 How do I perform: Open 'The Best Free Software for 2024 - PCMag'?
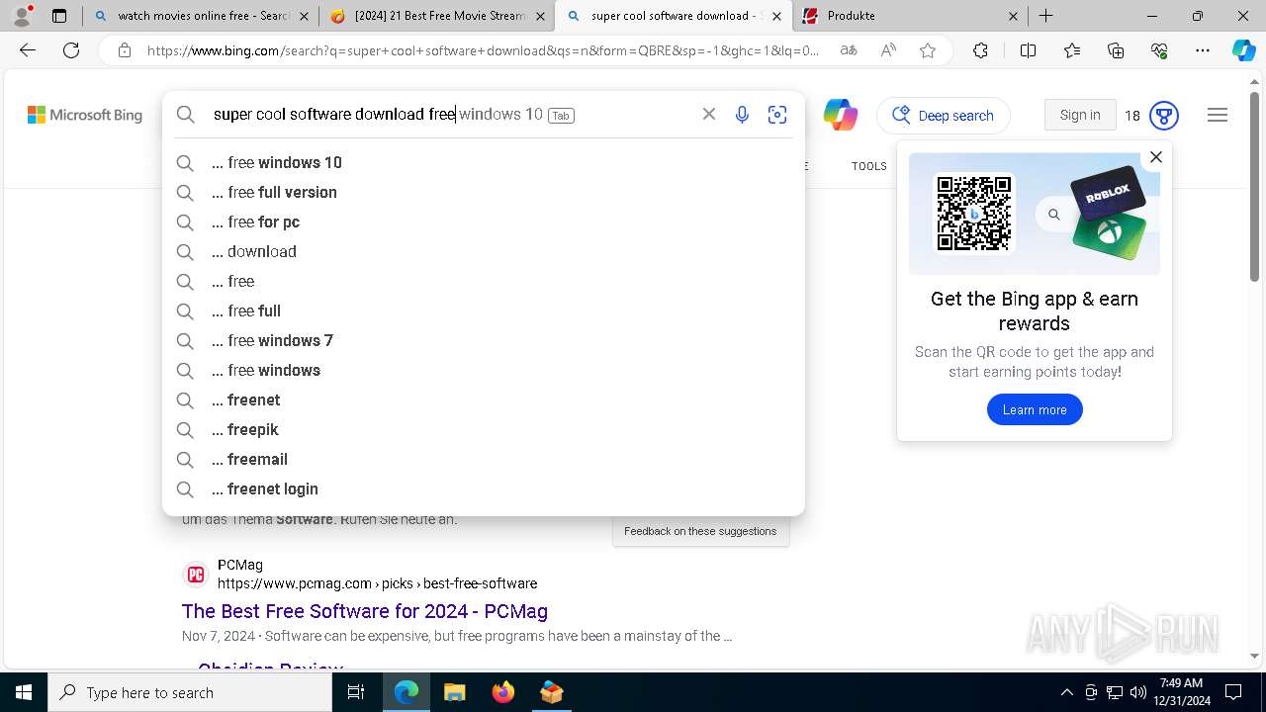click(365, 611)
